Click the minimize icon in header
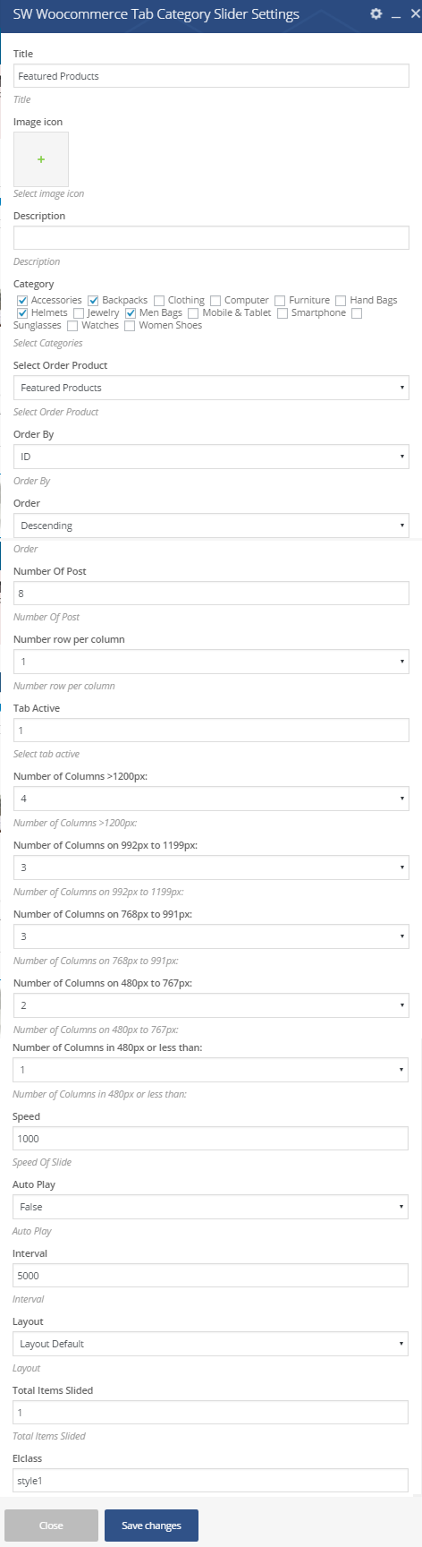Image resolution: width=422 pixels, height=1547 pixels. 396,15
